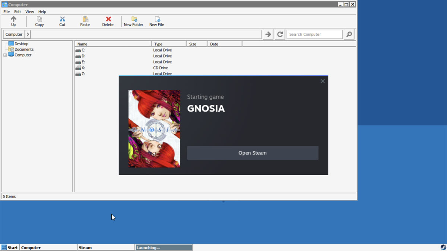Viewport: 447px width, 251px height.
Task: Click the search magnifier icon
Action: point(349,34)
